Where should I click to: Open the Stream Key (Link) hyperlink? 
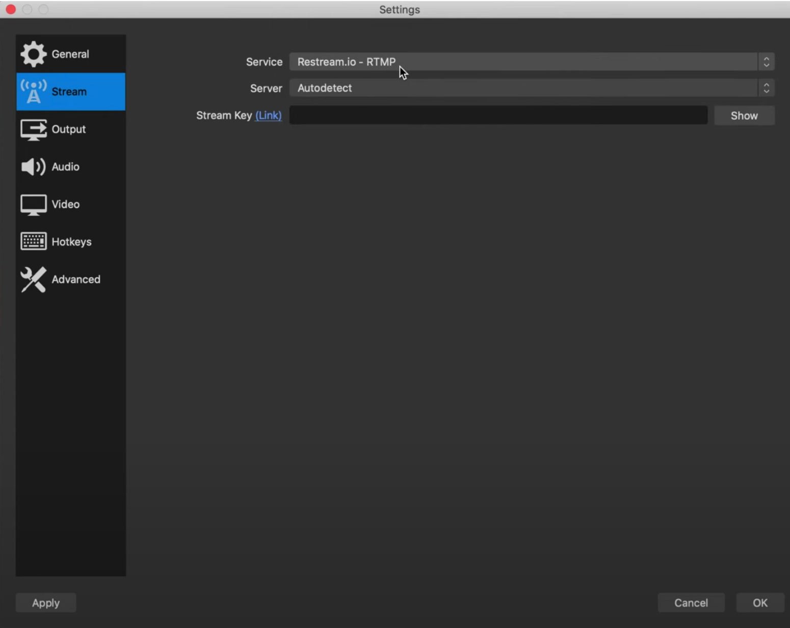click(268, 116)
